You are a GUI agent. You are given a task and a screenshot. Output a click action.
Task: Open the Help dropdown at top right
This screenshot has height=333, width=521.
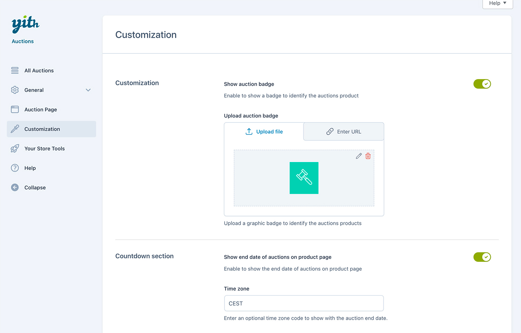click(x=497, y=3)
